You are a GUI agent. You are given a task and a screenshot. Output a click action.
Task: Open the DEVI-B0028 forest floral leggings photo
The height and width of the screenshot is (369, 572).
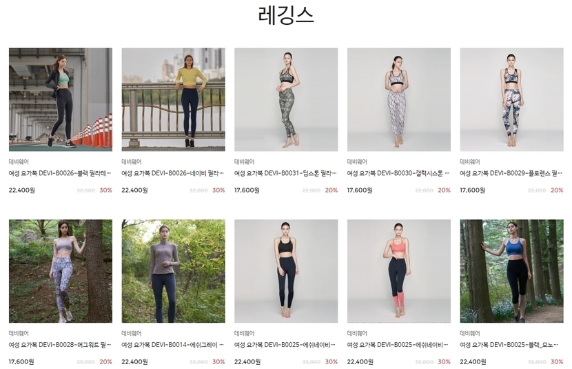tap(61, 271)
